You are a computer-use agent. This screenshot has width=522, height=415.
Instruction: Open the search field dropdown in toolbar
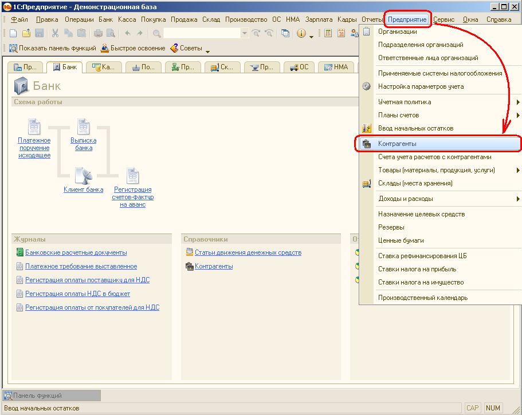point(245,34)
